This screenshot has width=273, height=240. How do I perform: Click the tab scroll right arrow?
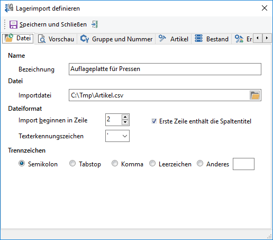[x=267, y=38]
